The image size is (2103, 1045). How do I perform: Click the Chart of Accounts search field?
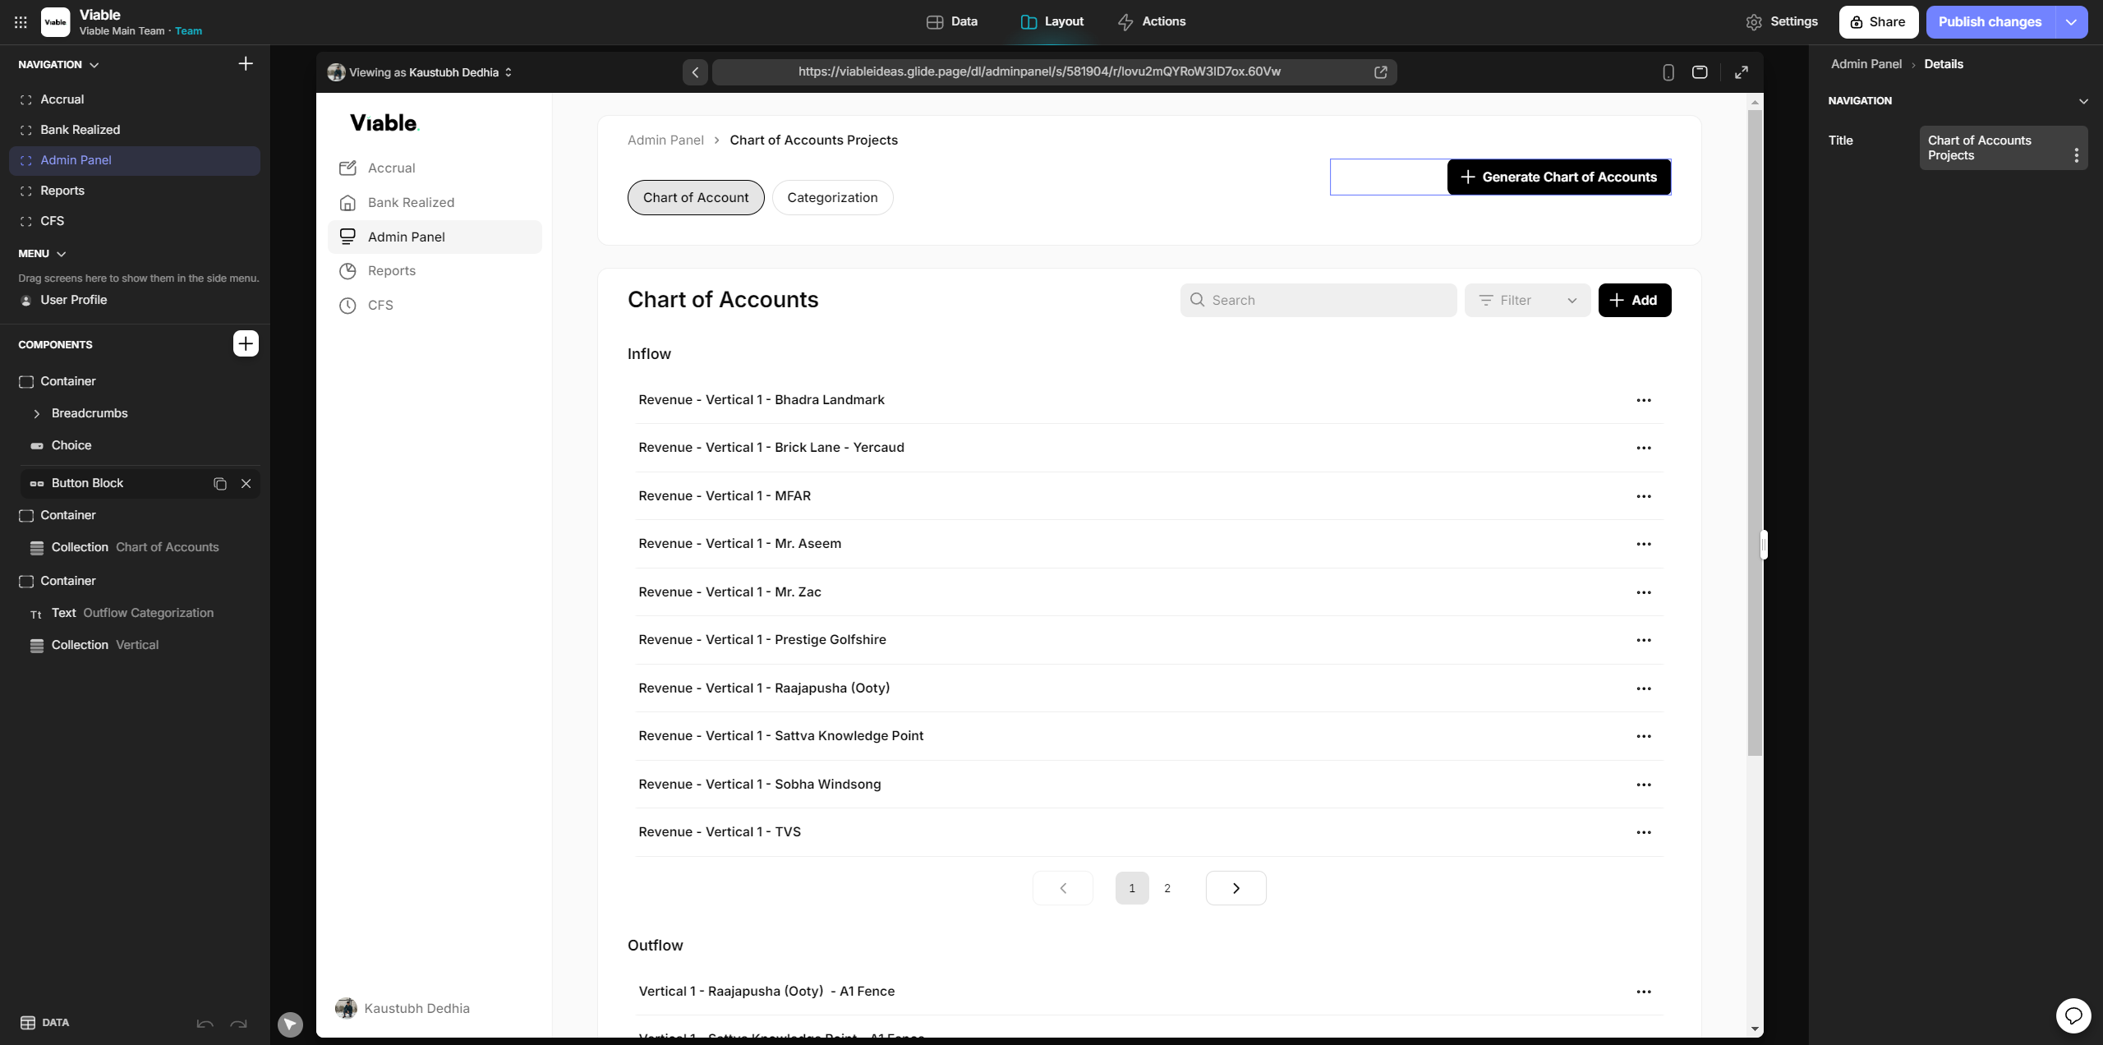[1318, 301]
